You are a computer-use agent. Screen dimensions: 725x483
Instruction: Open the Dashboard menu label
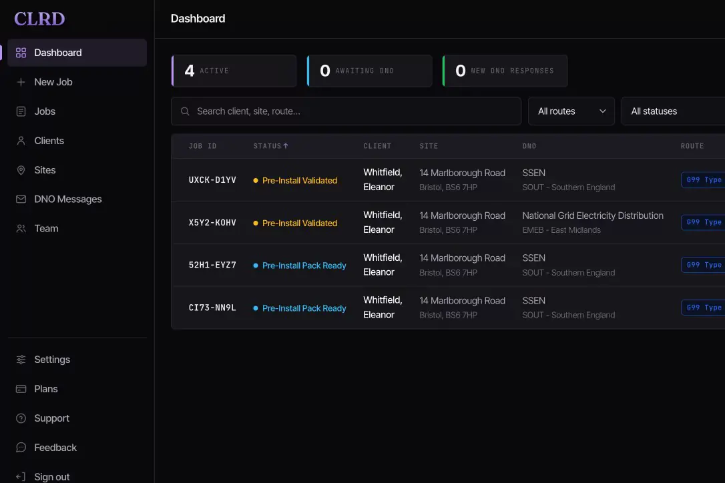coord(58,53)
